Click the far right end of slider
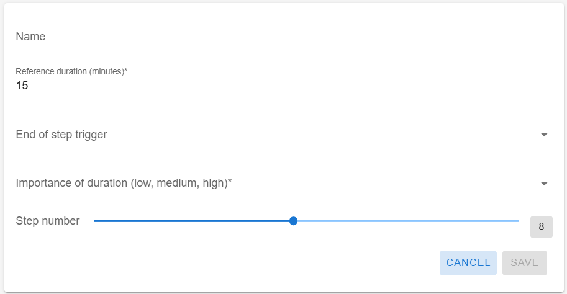 (517, 221)
